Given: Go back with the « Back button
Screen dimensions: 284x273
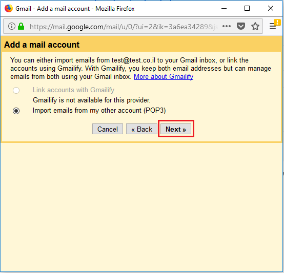Looking at the screenshot, I should [x=141, y=129].
